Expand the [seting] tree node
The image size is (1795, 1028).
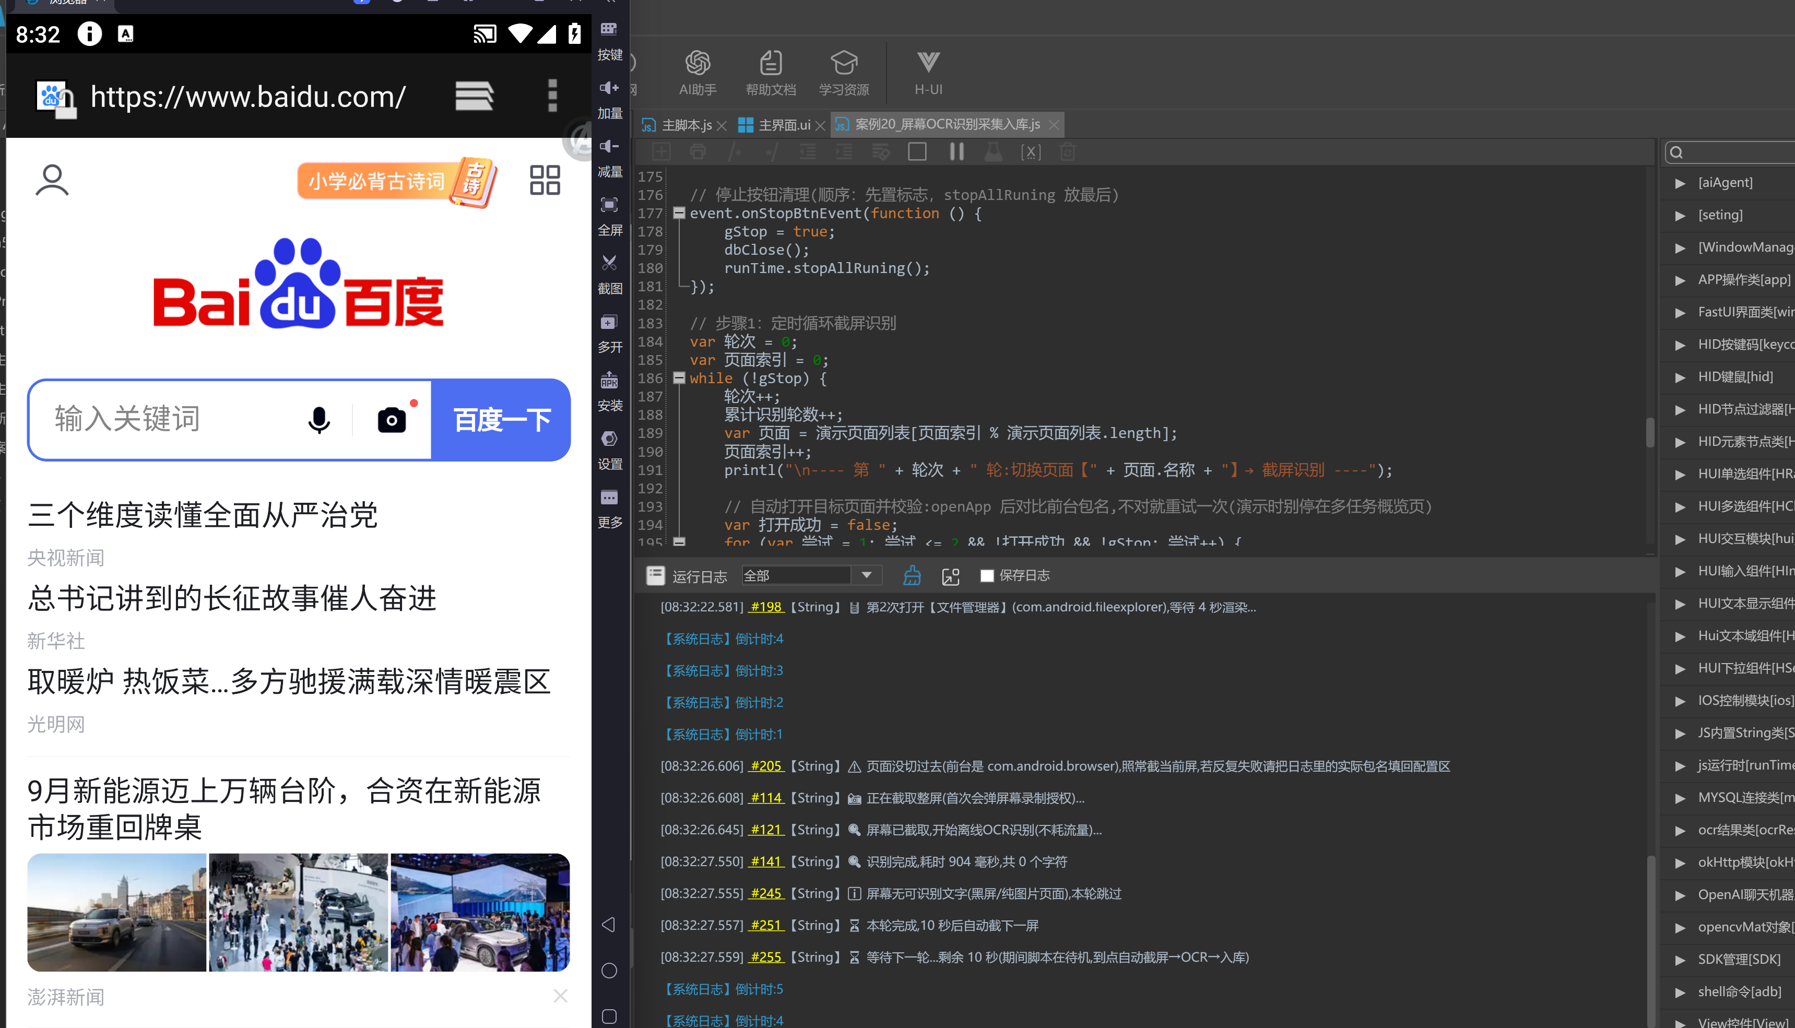click(x=1680, y=215)
